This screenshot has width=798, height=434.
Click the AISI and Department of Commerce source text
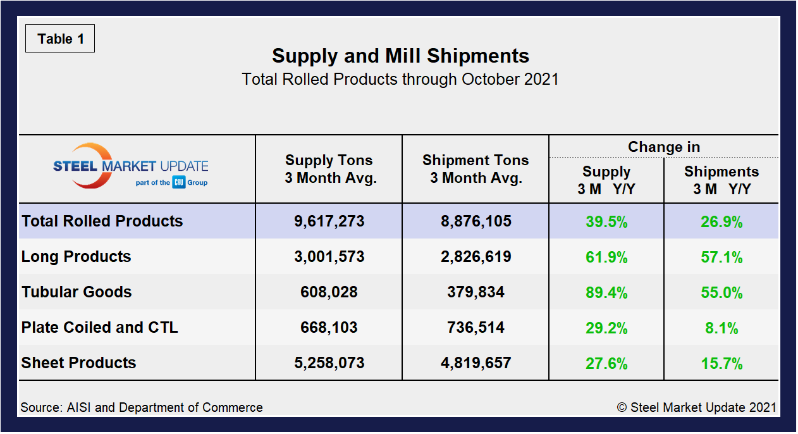click(x=142, y=407)
